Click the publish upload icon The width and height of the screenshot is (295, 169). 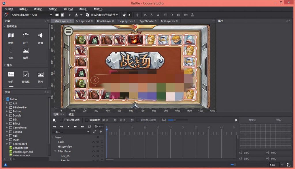pyautogui.click(x=76, y=15)
